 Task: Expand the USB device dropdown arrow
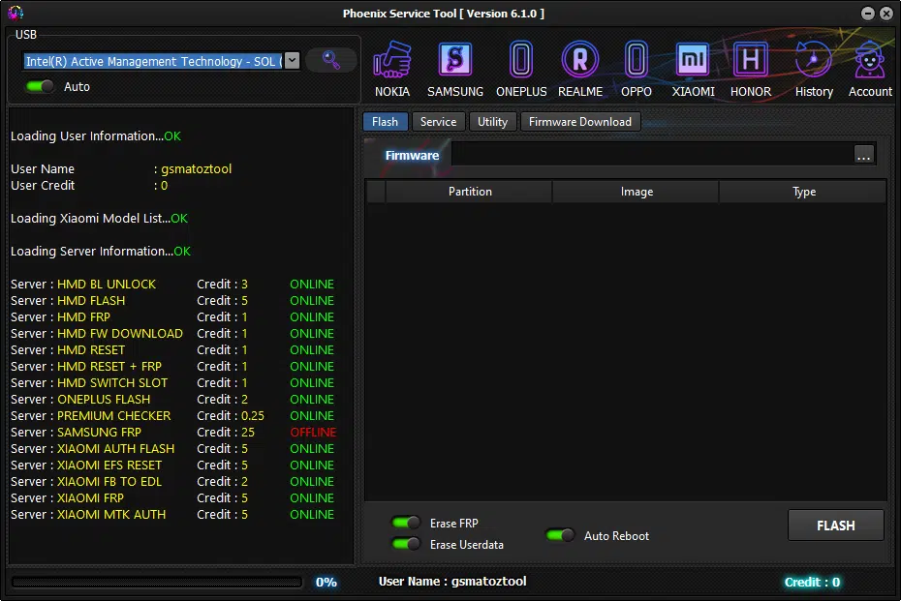(292, 60)
